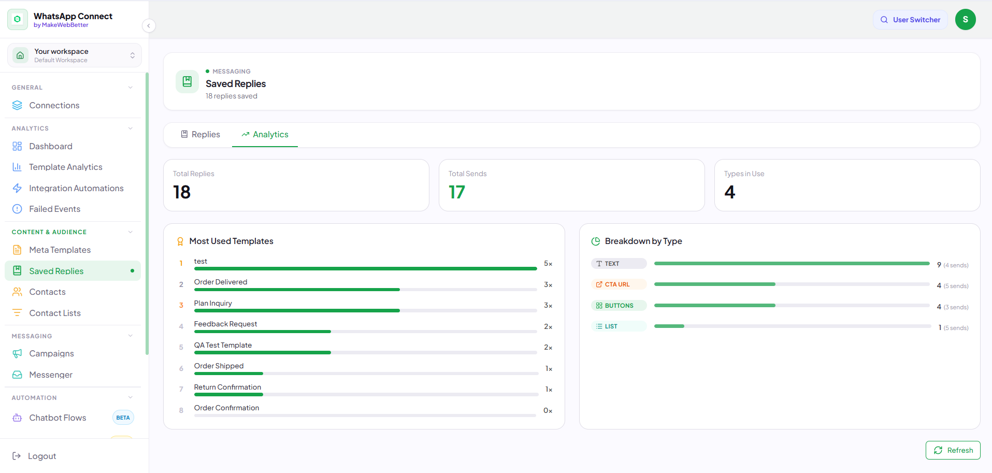Collapse the Messaging section chevron
The height and width of the screenshot is (473, 992).
pyautogui.click(x=131, y=336)
